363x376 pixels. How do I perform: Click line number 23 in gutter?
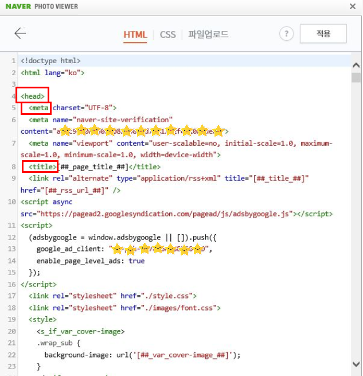tap(11, 366)
